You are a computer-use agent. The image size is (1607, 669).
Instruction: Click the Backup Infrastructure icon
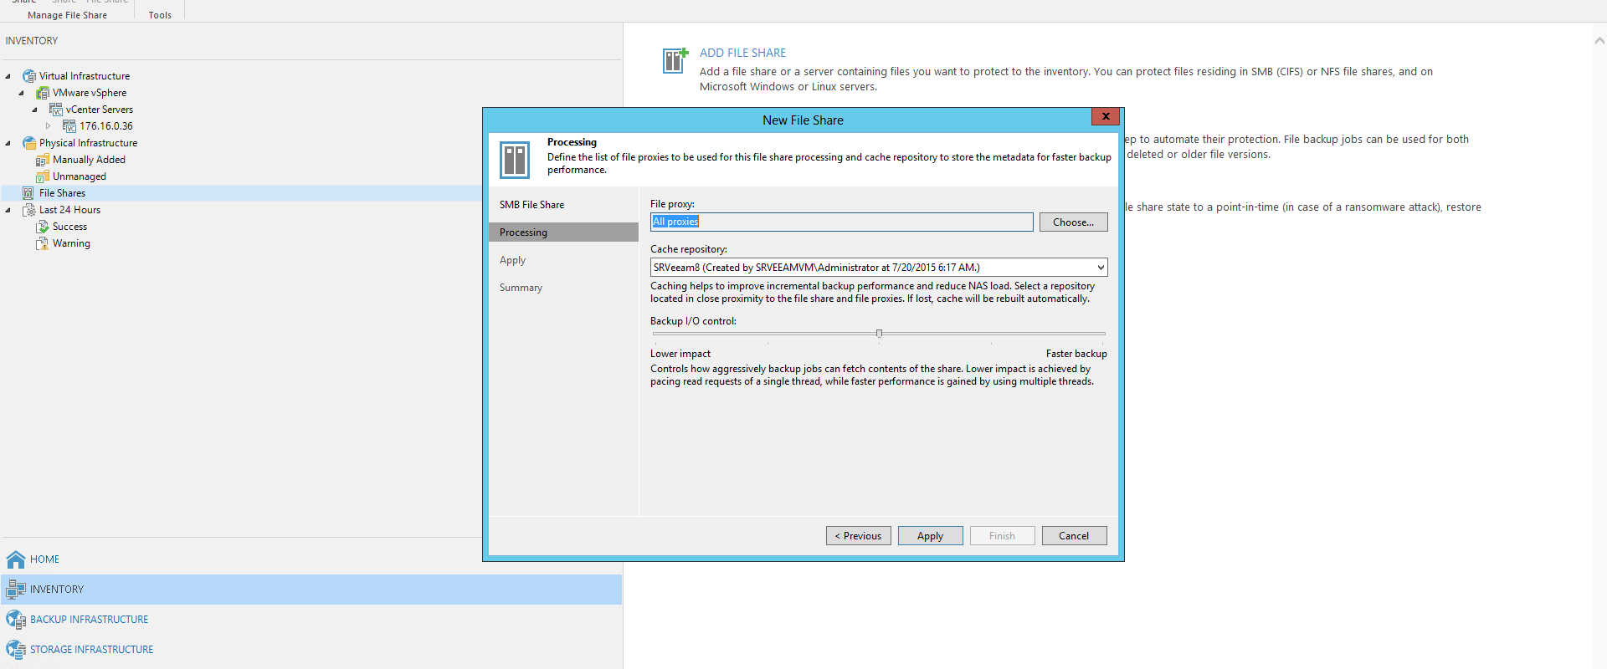16,620
